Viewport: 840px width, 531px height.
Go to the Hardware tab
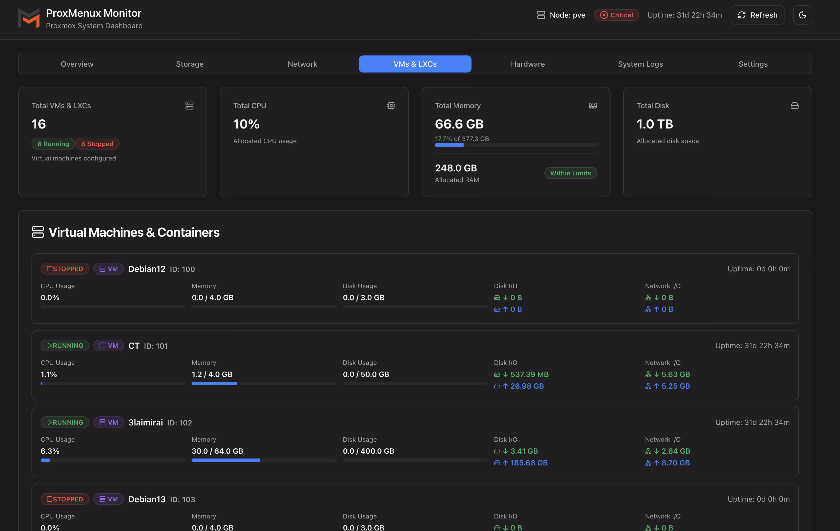(x=528, y=64)
